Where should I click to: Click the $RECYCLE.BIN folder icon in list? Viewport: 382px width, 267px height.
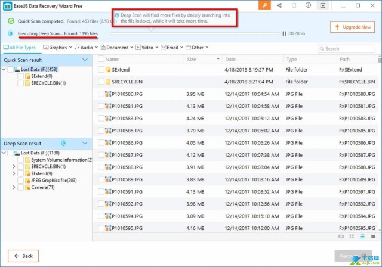[x=108, y=82]
